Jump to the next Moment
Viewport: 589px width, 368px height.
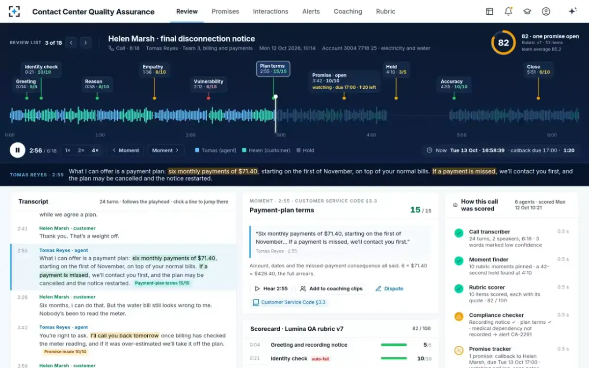[x=165, y=150]
